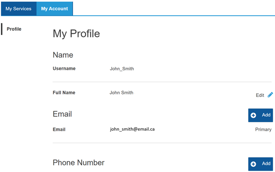Click the pencil icon beside Full Name
Viewport: 275px width, 172px height.
pyautogui.click(x=270, y=95)
